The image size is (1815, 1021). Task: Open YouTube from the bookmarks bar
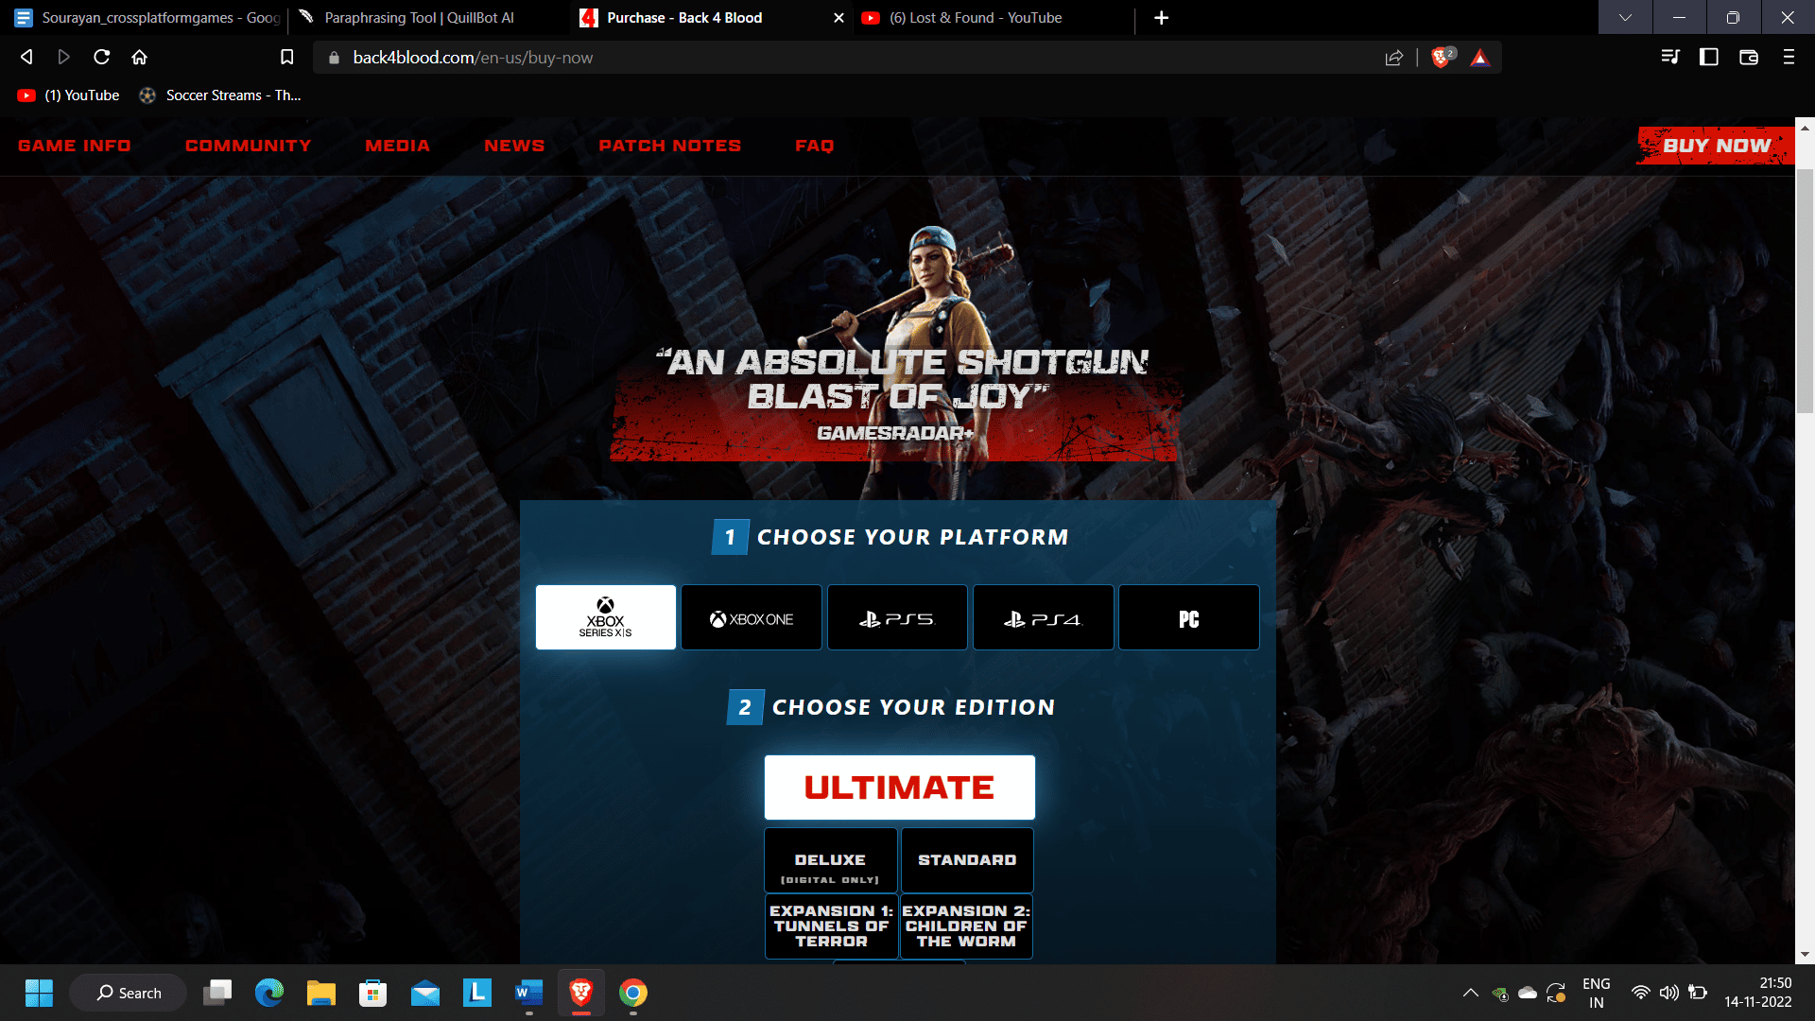[x=67, y=95]
